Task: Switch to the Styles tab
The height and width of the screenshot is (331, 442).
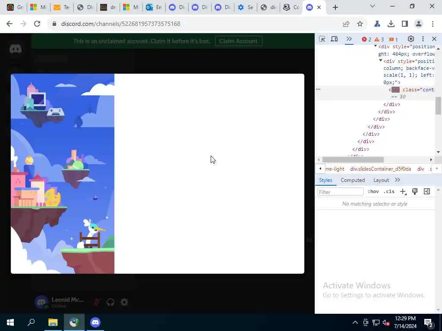Action: pos(325,180)
